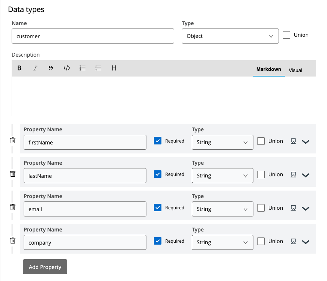Insert heading in description editor
The height and width of the screenshot is (281, 327).
(x=114, y=68)
